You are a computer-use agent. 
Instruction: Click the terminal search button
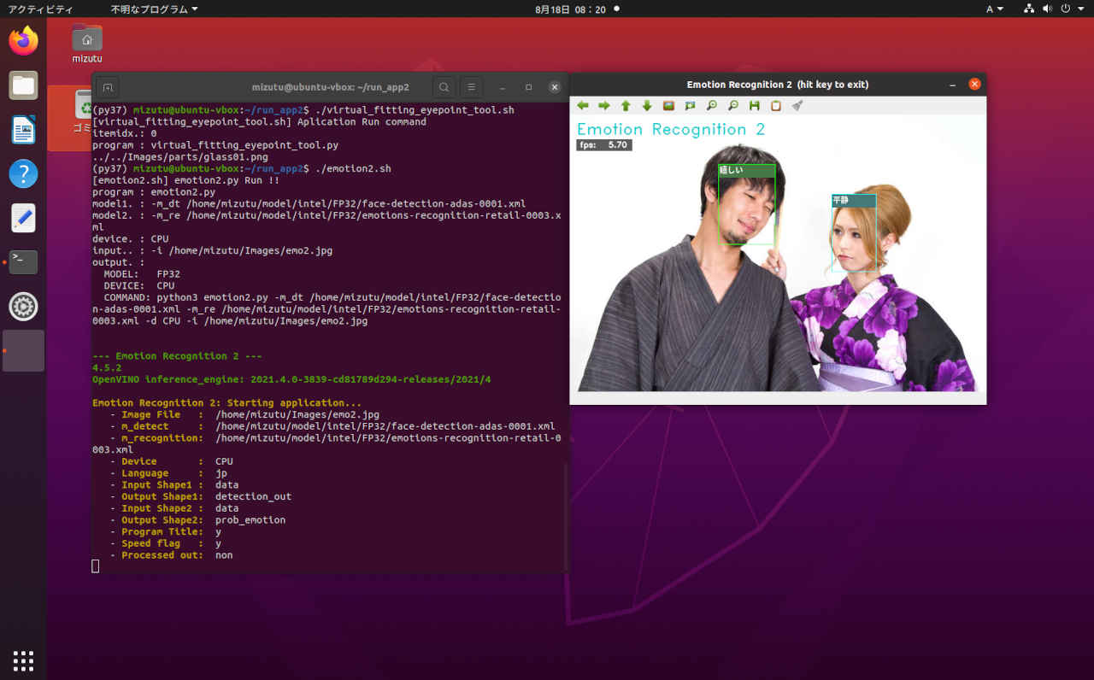444,87
